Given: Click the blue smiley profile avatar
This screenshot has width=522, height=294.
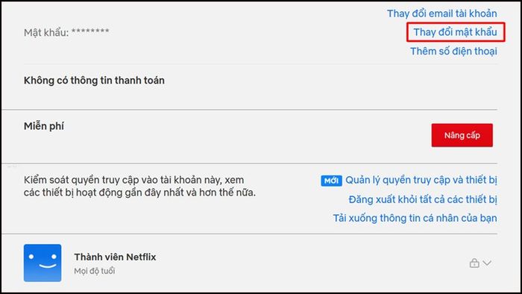Looking at the screenshot, I should coord(43,263).
